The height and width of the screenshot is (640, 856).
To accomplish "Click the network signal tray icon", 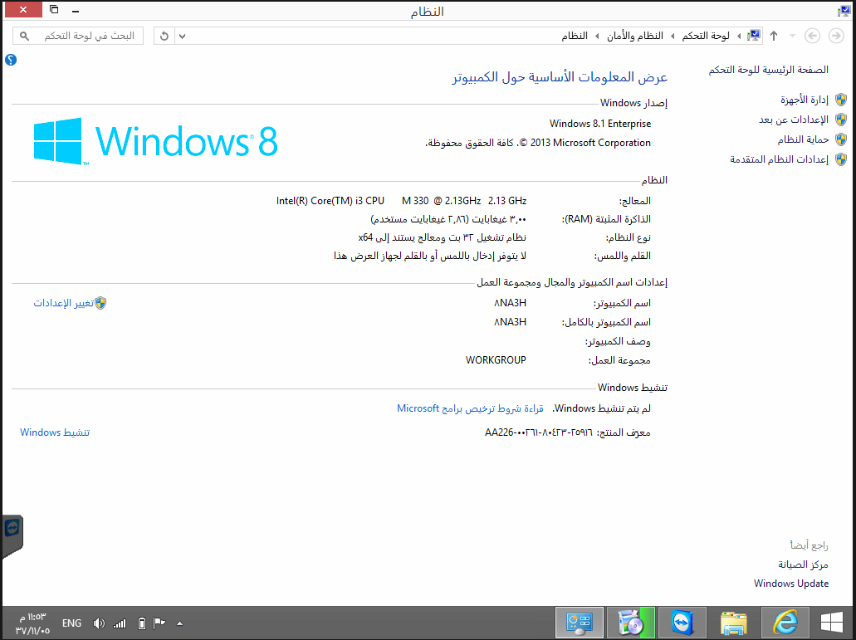I will 120,623.
